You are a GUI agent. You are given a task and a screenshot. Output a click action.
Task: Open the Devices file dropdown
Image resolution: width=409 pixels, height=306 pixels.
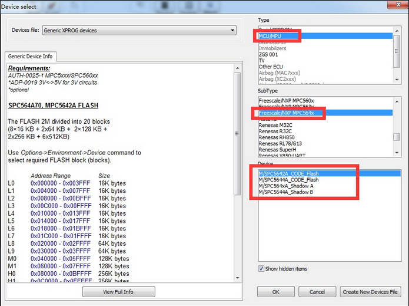[x=139, y=30]
